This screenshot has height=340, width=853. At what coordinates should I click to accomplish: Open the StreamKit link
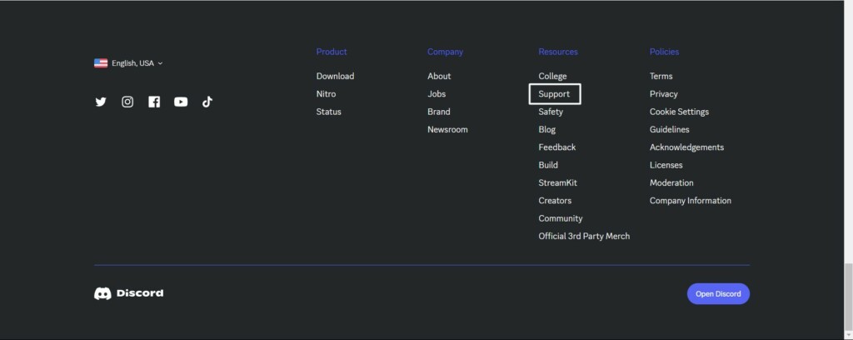pyautogui.click(x=557, y=182)
